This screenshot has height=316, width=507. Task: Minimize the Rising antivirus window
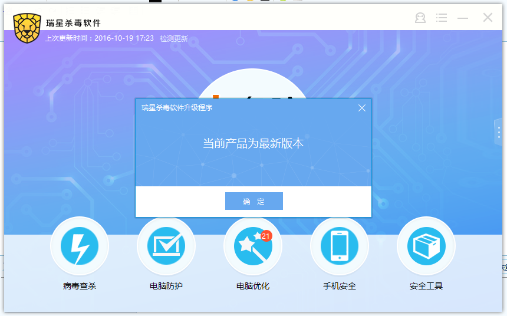[463, 18]
